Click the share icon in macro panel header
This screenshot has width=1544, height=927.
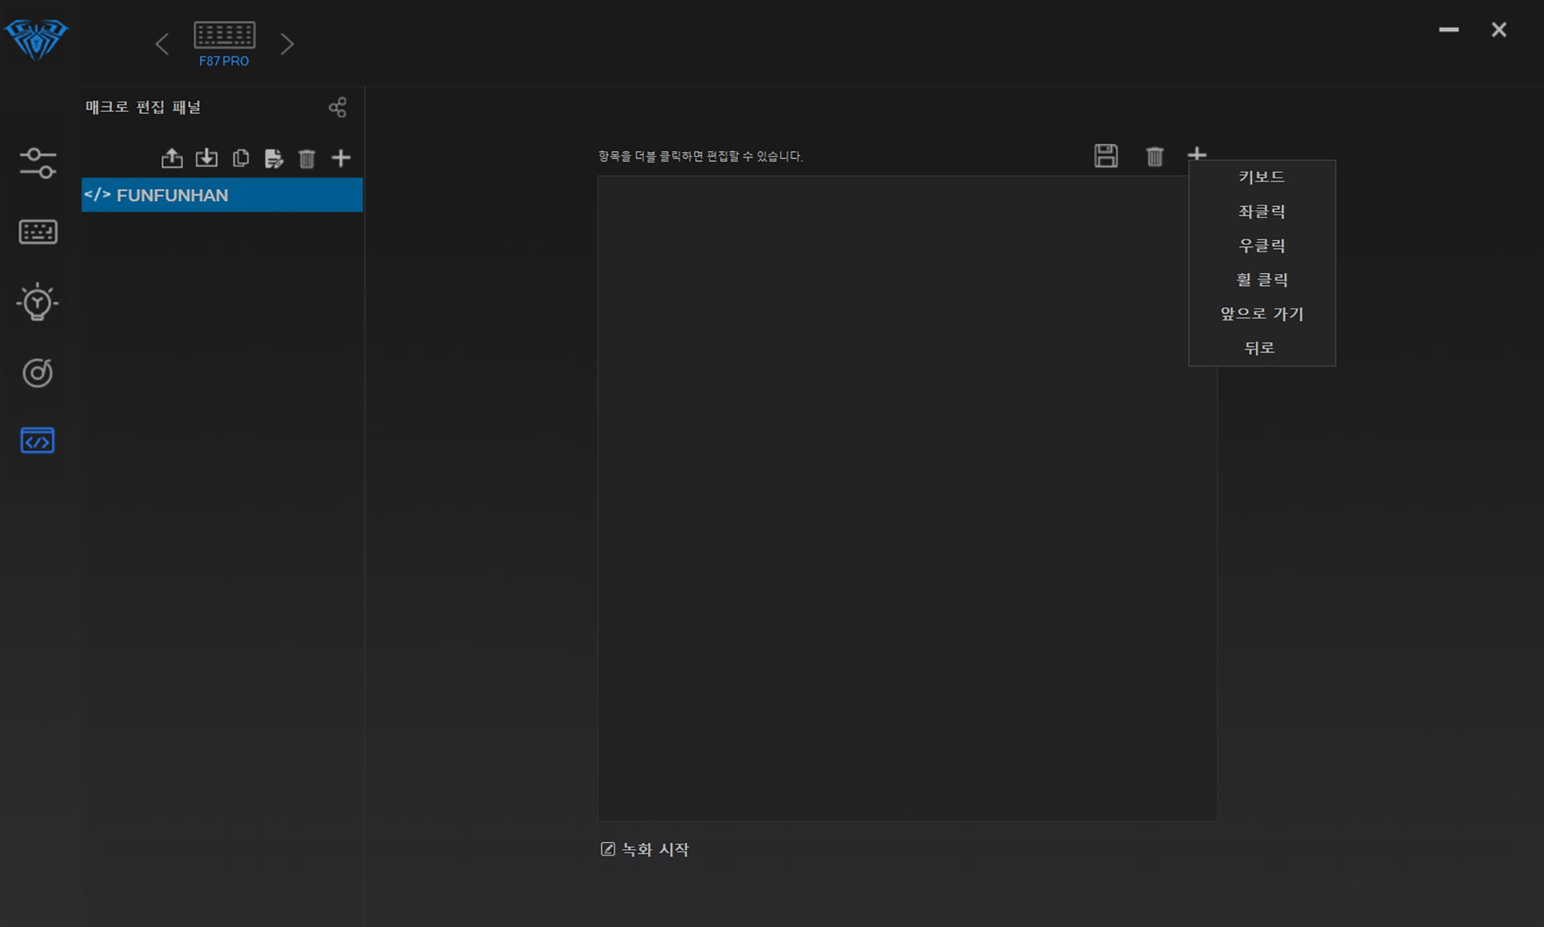pyautogui.click(x=337, y=107)
